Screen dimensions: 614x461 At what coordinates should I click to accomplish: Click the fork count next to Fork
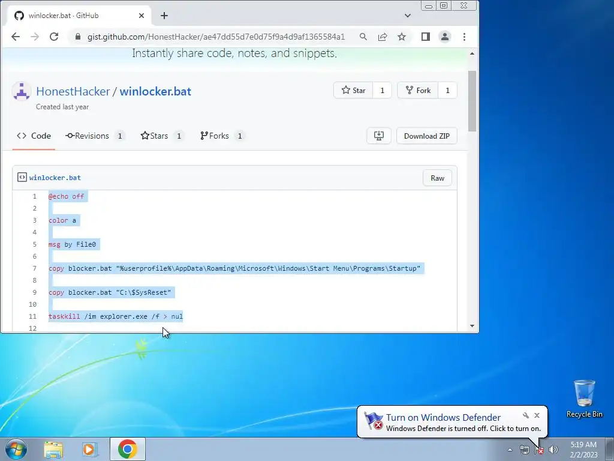(x=447, y=90)
